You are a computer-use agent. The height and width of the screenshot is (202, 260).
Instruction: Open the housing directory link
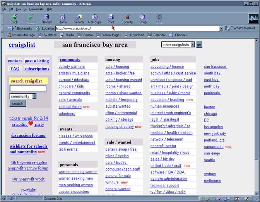pyautogui.click(x=120, y=127)
